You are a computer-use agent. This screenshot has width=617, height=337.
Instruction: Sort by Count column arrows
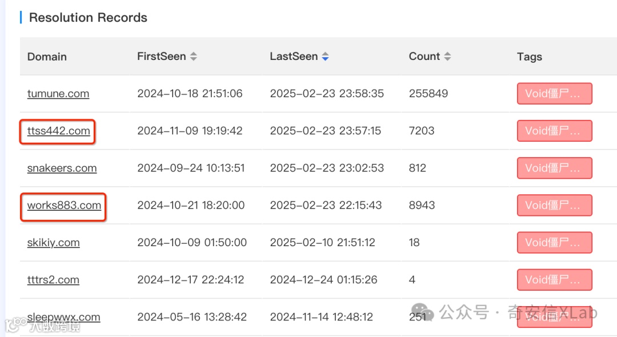coord(447,57)
